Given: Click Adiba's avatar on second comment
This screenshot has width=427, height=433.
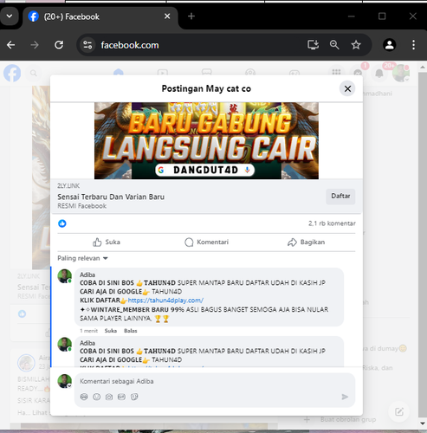Looking at the screenshot, I should (65, 345).
